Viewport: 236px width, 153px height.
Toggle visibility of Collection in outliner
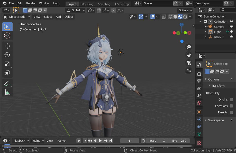pos(231,21)
